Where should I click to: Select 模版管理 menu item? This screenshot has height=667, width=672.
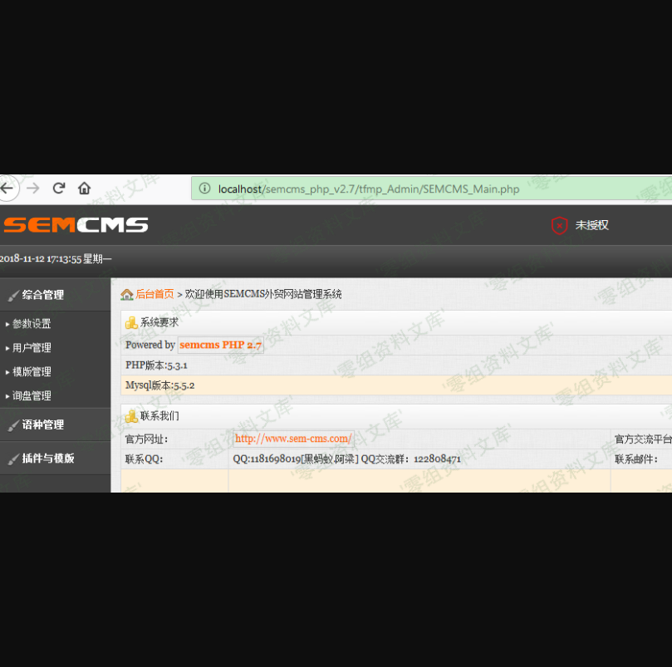pyautogui.click(x=32, y=372)
